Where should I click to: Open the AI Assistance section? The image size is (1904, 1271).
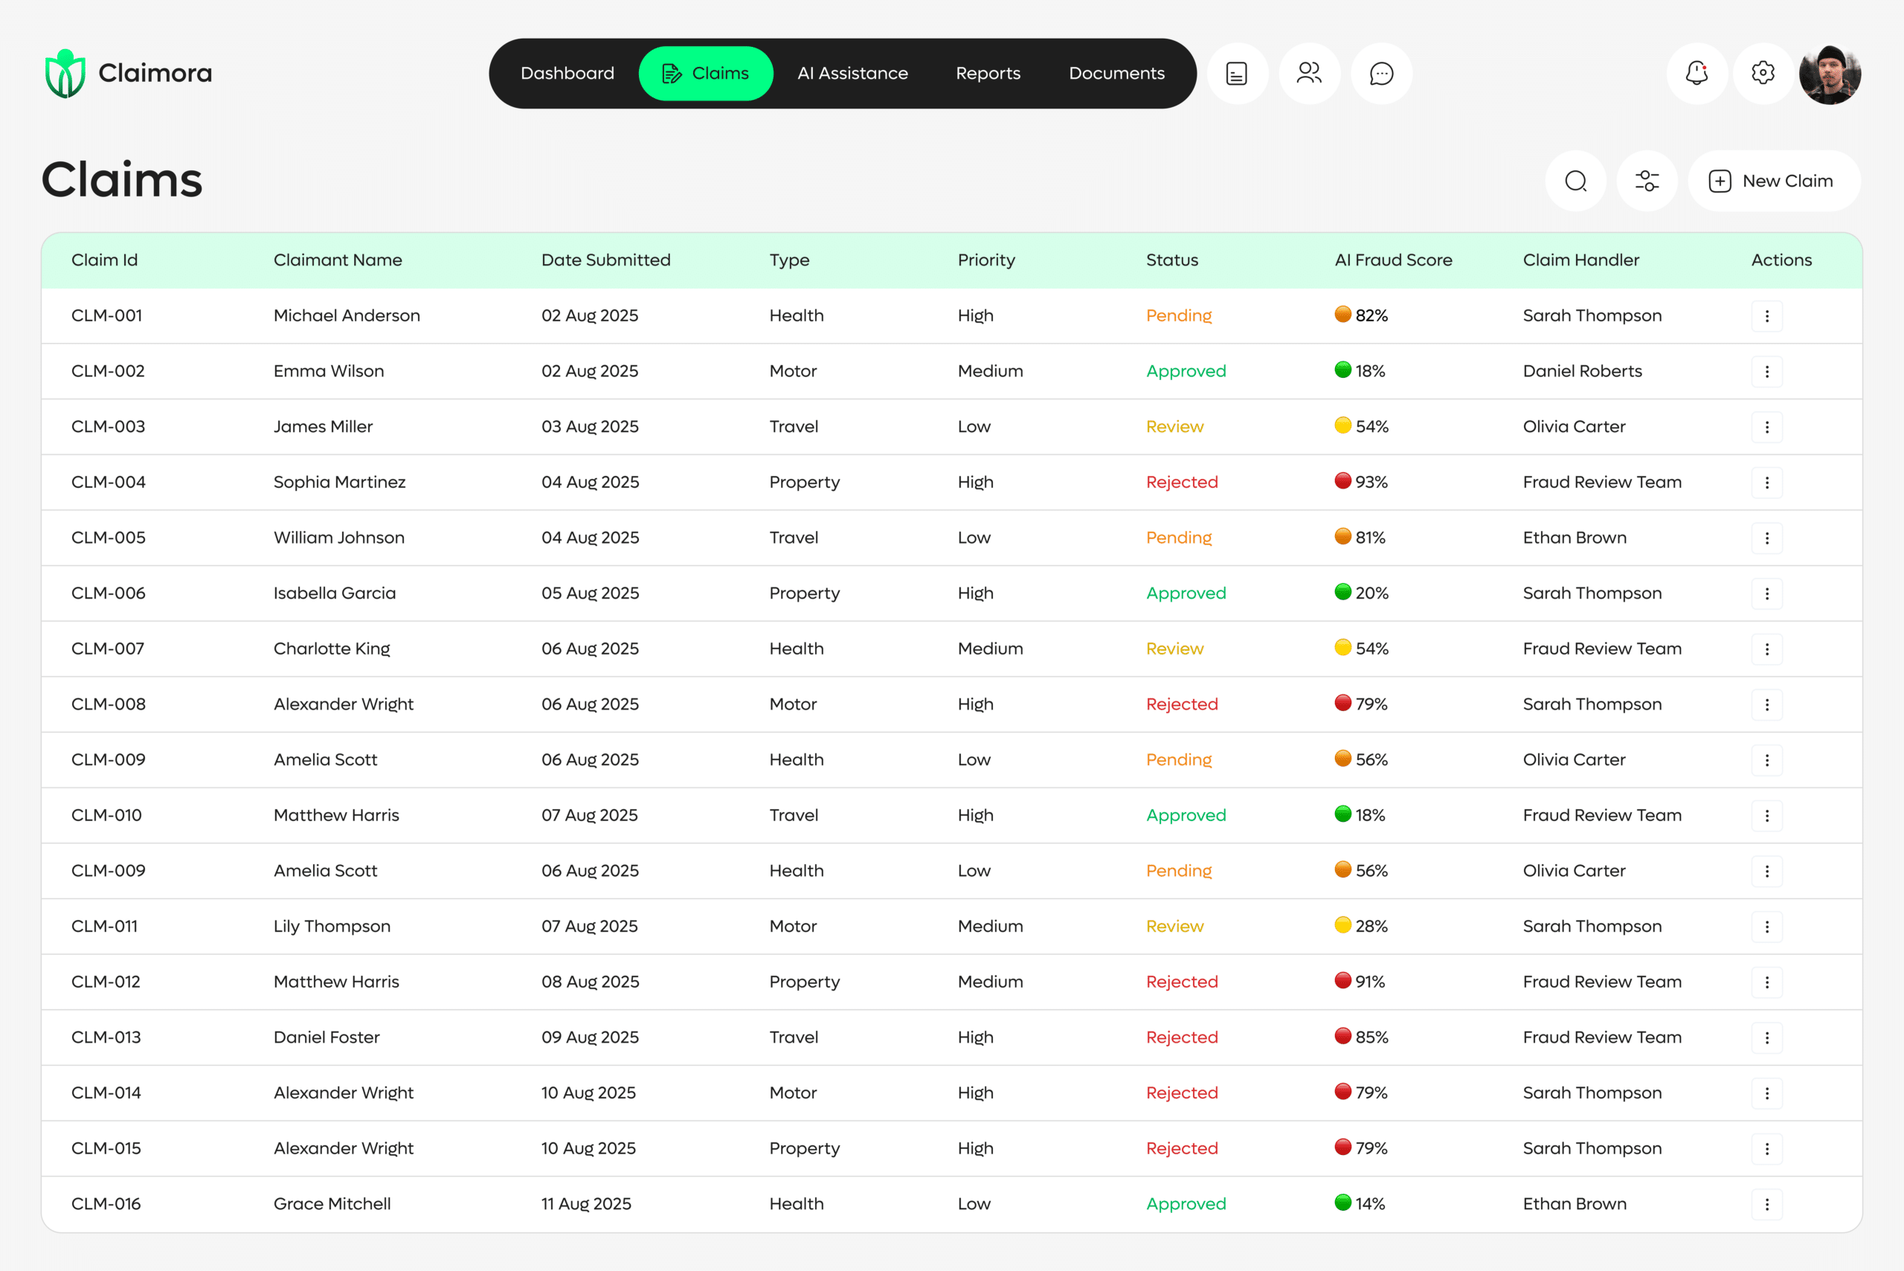[x=852, y=73]
